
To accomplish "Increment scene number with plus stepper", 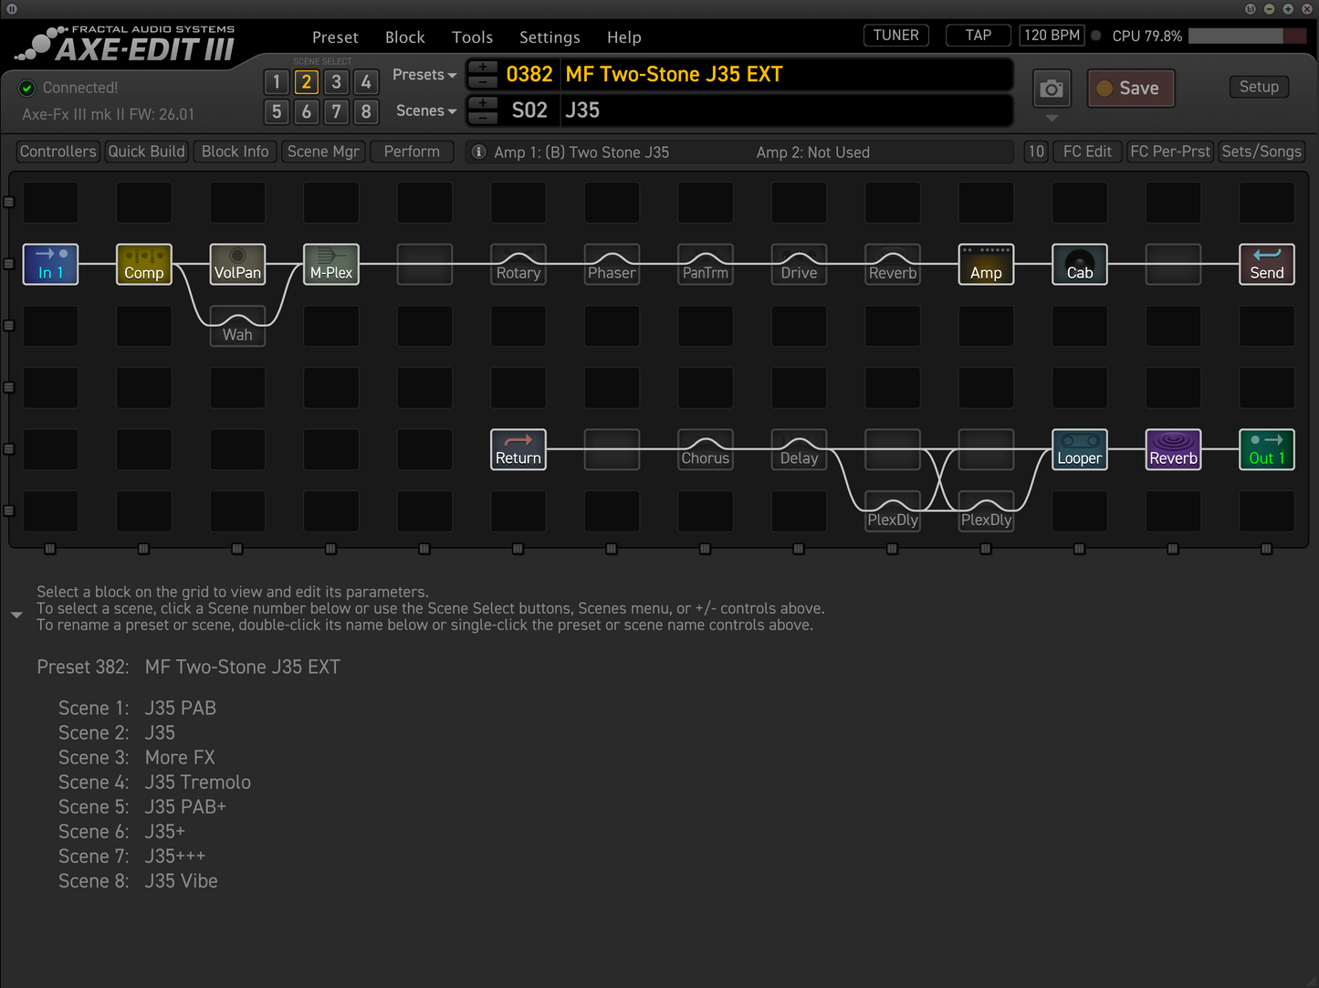I will click(x=483, y=103).
